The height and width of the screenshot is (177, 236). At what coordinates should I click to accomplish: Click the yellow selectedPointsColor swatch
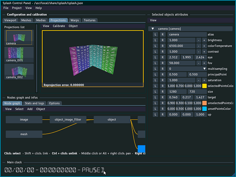point(204,86)
